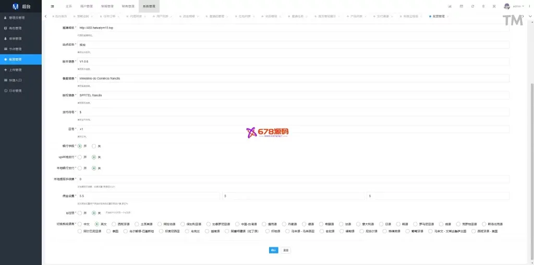The width and height of the screenshot is (534, 265).
Task: Click the more options icon after admin
Action: pyautogui.click(x=529, y=6)
